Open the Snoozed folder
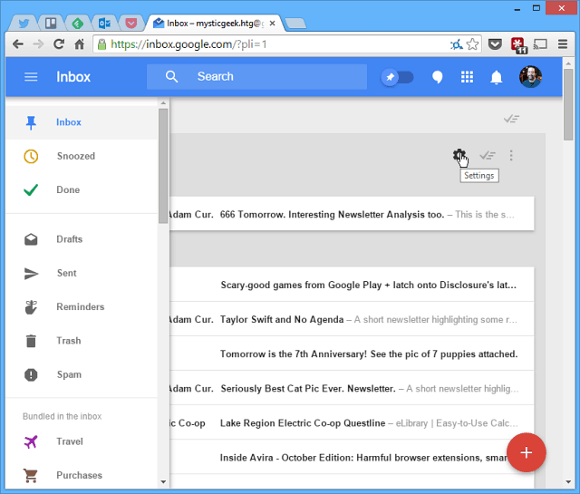This screenshot has width=580, height=494. [x=82, y=156]
